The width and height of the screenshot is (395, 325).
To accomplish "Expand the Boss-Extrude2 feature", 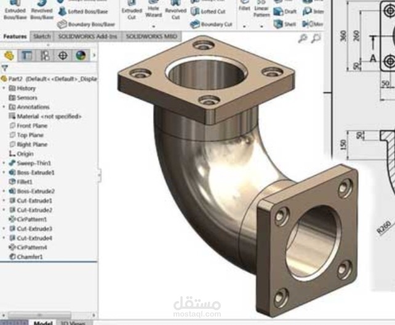I will pos(4,191).
